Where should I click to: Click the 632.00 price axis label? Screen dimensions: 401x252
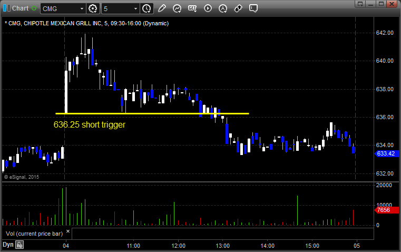pyautogui.click(x=385, y=173)
